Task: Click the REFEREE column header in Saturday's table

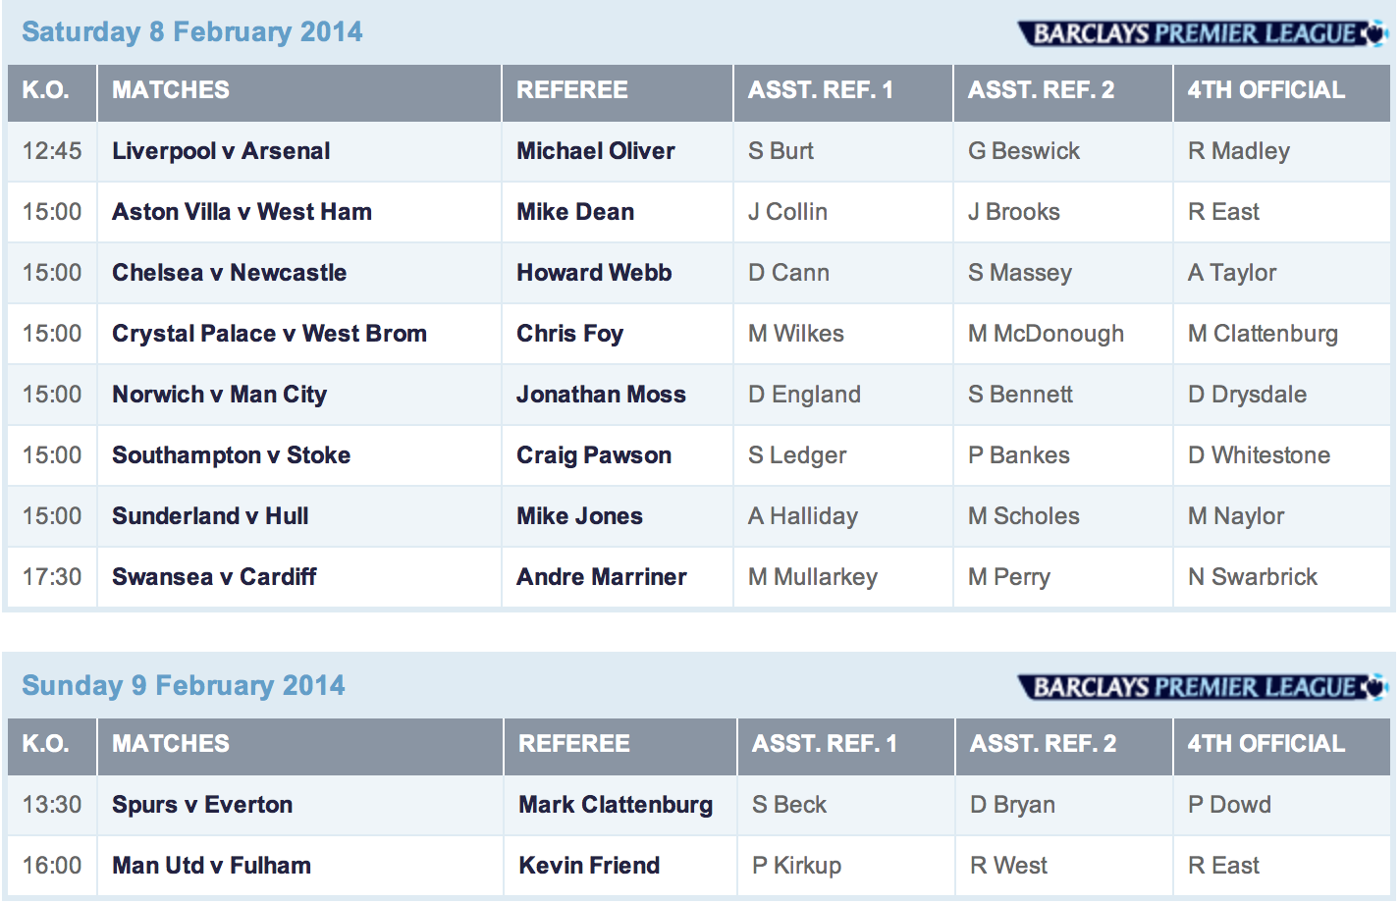Action: pyautogui.click(x=571, y=90)
